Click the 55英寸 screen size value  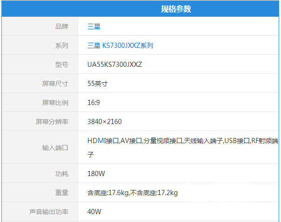click(98, 84)
